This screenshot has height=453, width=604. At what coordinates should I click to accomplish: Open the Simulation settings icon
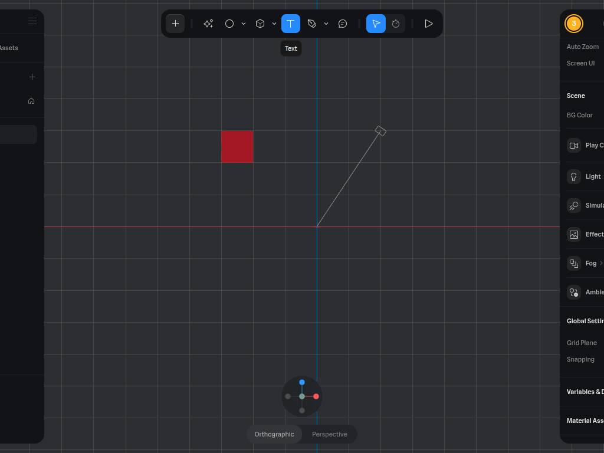pyautogui.click(x=574, y=205)
